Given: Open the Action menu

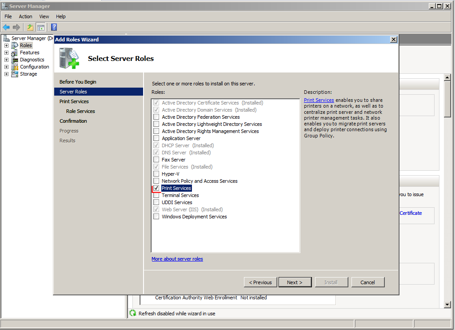Looking at the screenshot, I should 25,16.
